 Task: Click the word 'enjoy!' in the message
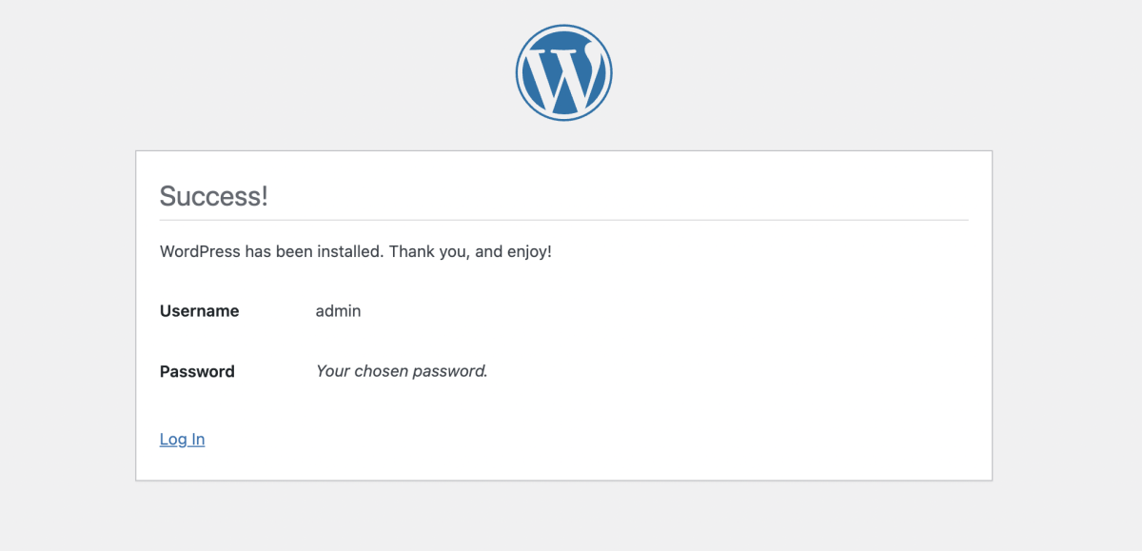[x=529, y=252]
